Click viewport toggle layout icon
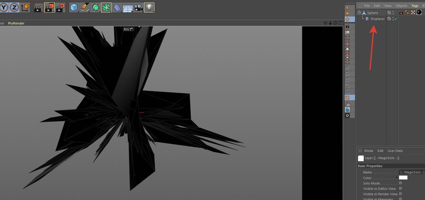 coord(340,23)
